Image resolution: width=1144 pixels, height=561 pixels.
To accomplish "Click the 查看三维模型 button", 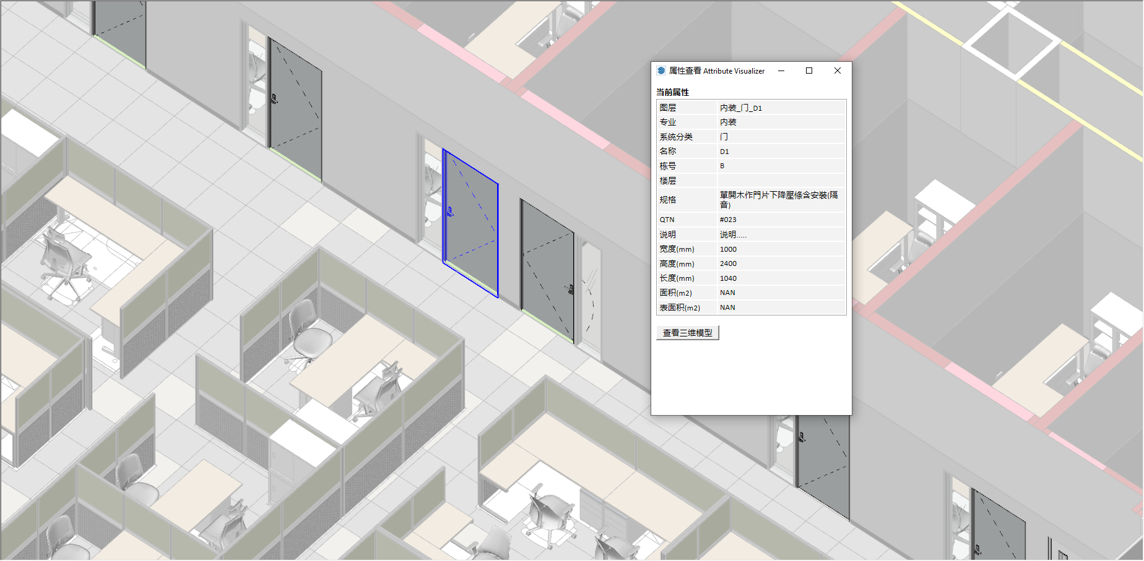I will click(x=687, y=333).
